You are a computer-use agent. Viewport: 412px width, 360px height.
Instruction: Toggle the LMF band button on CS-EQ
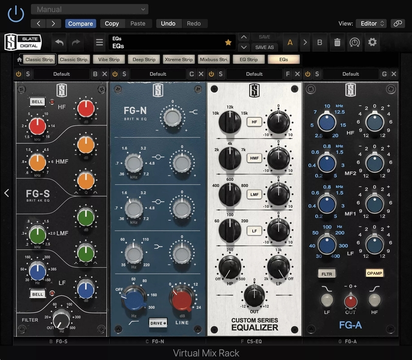point(254,194)
